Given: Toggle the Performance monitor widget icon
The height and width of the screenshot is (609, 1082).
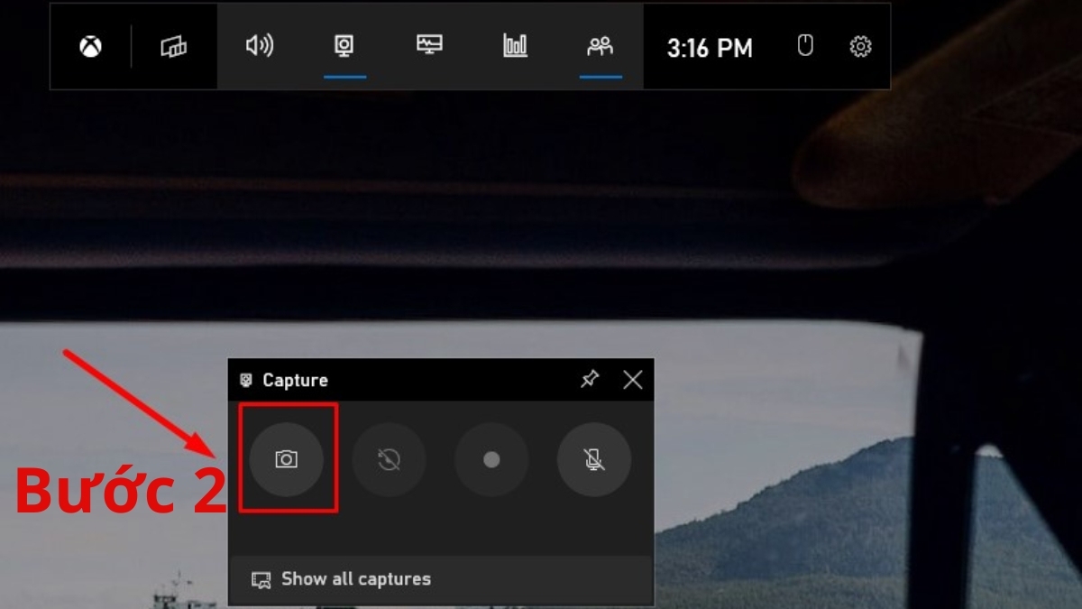Looking at the screenshot, I should point(429,45).
